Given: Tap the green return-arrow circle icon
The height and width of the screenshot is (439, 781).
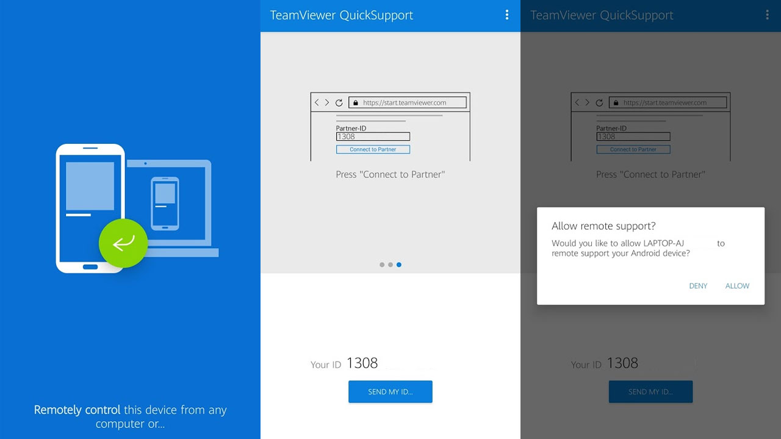Looking at the screenshot, I should click(123, 243).
